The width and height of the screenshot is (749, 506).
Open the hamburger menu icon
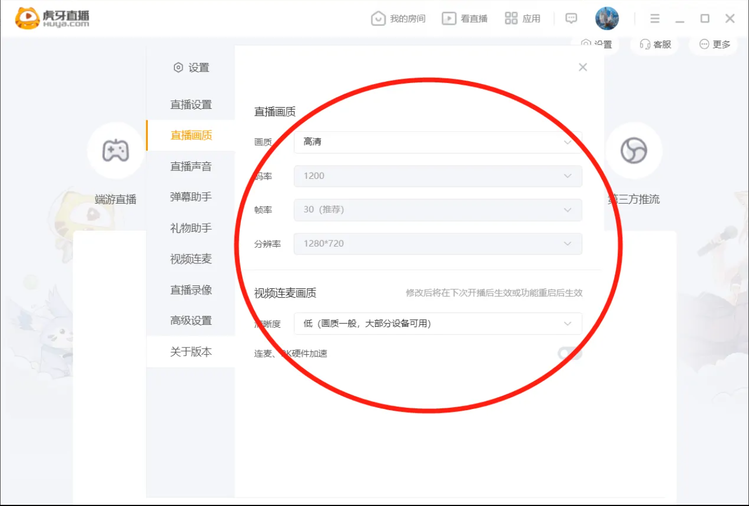654,17
